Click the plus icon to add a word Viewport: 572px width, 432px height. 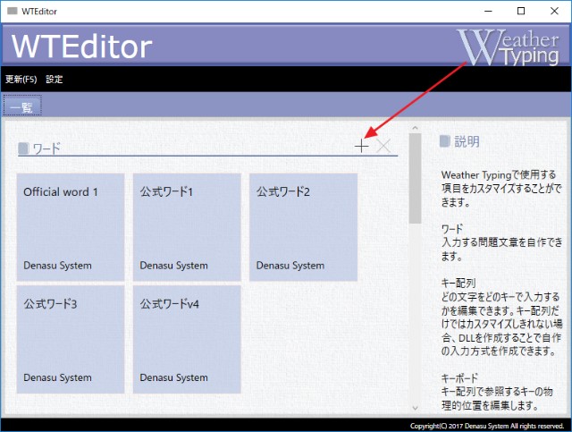[361, 147]
